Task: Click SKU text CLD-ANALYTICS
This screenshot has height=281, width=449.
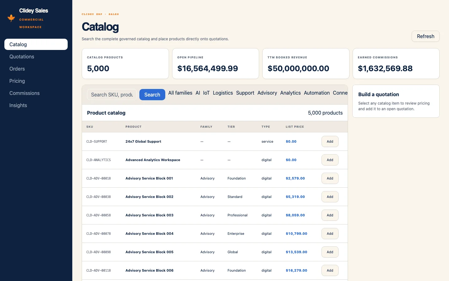Action: click(99, 160)
